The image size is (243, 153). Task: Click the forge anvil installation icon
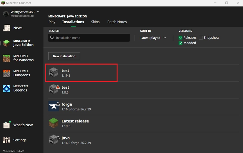(x=54, y=106)
